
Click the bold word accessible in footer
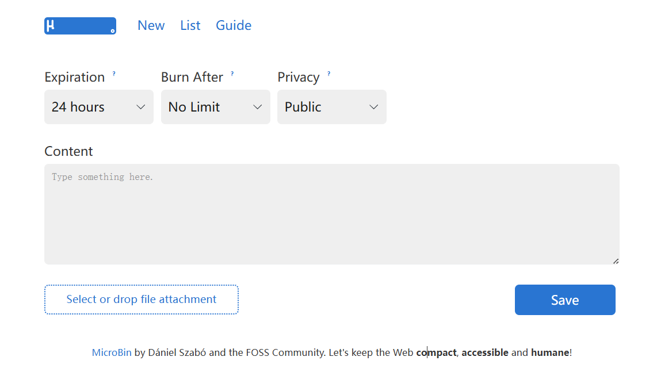(x=485, y=352)
